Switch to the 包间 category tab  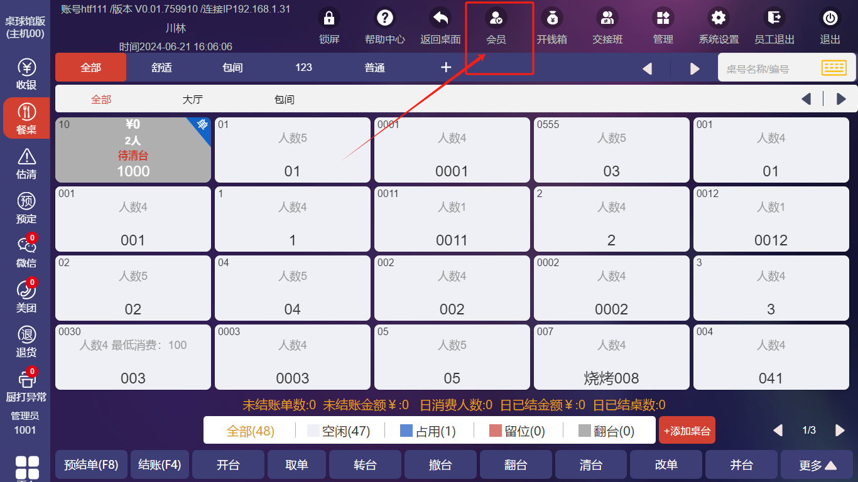point(232,68)
